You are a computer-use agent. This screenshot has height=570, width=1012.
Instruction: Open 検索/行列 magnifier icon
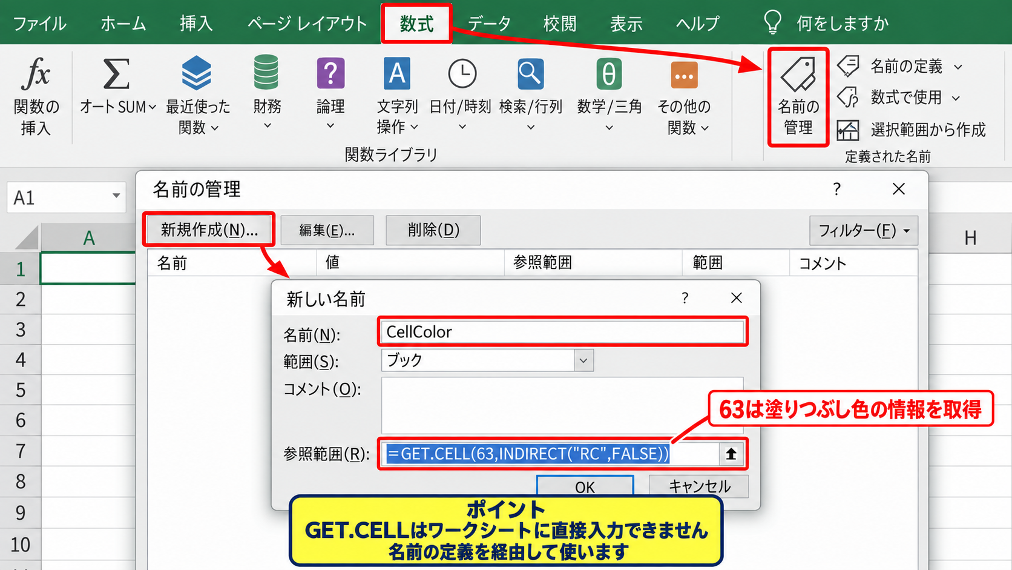point(530,74)
